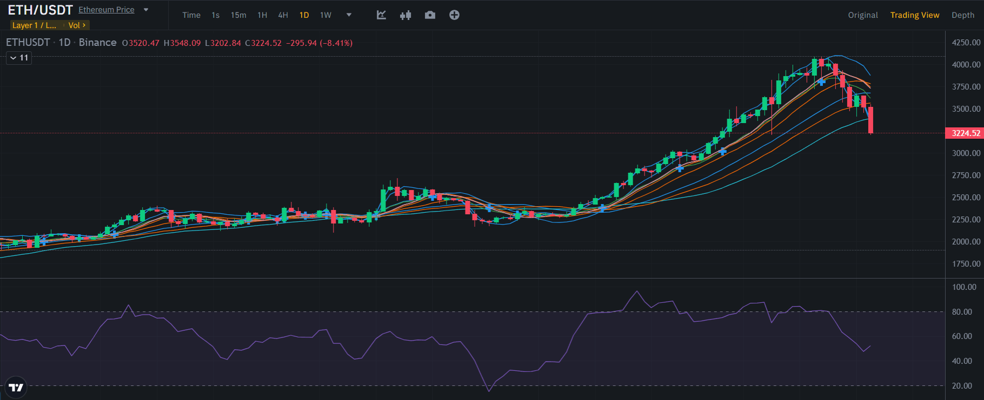Select the 1s time interval
The image size is (984, 400).
point(216,15)
